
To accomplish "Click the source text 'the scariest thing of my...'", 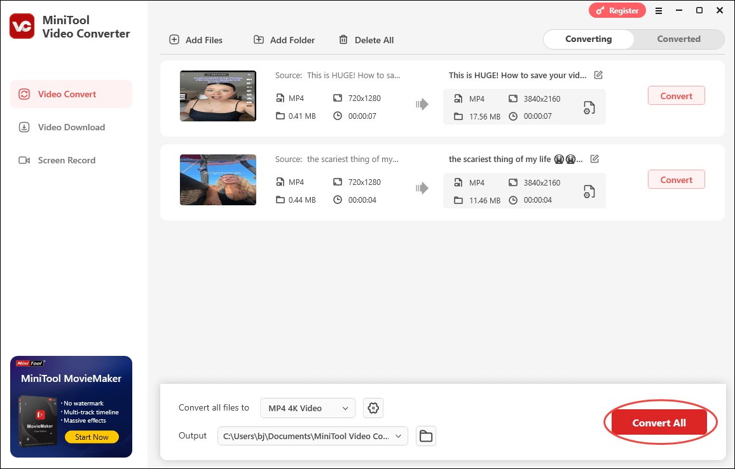I will pos(352,160).
